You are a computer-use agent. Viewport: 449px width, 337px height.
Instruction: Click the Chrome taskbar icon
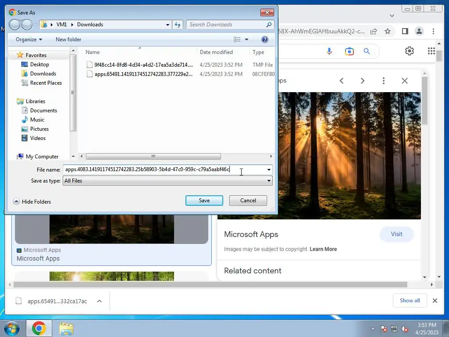point(39,328)
